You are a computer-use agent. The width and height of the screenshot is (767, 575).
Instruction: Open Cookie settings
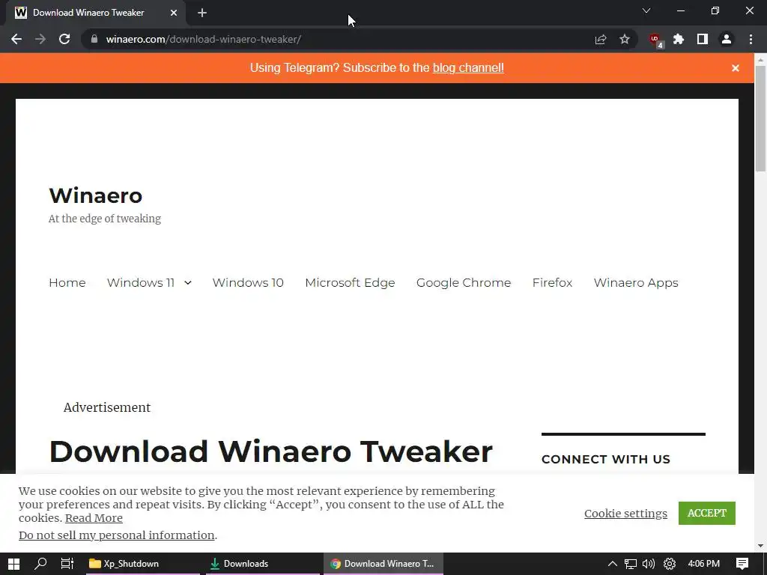(x=625, y=514)
